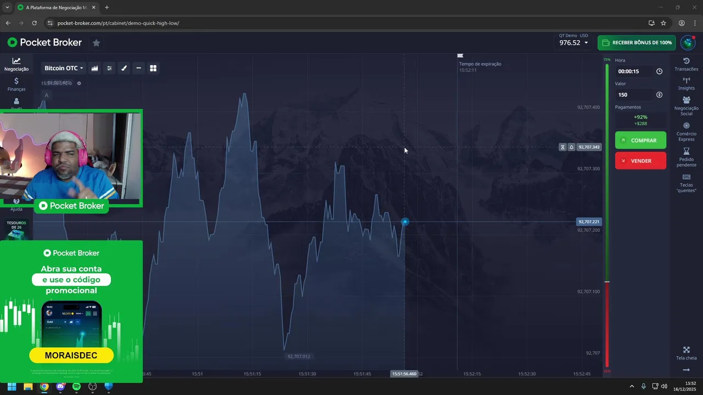Click the Pocket Broker logo
The height and width of the screenshot is (395, 703).
(x=44, y=42)
